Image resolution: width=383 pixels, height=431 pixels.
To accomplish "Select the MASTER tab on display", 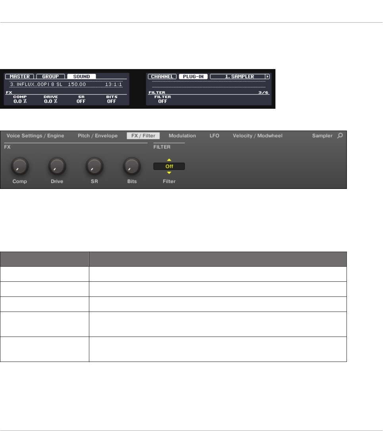I will coord(19,77).
